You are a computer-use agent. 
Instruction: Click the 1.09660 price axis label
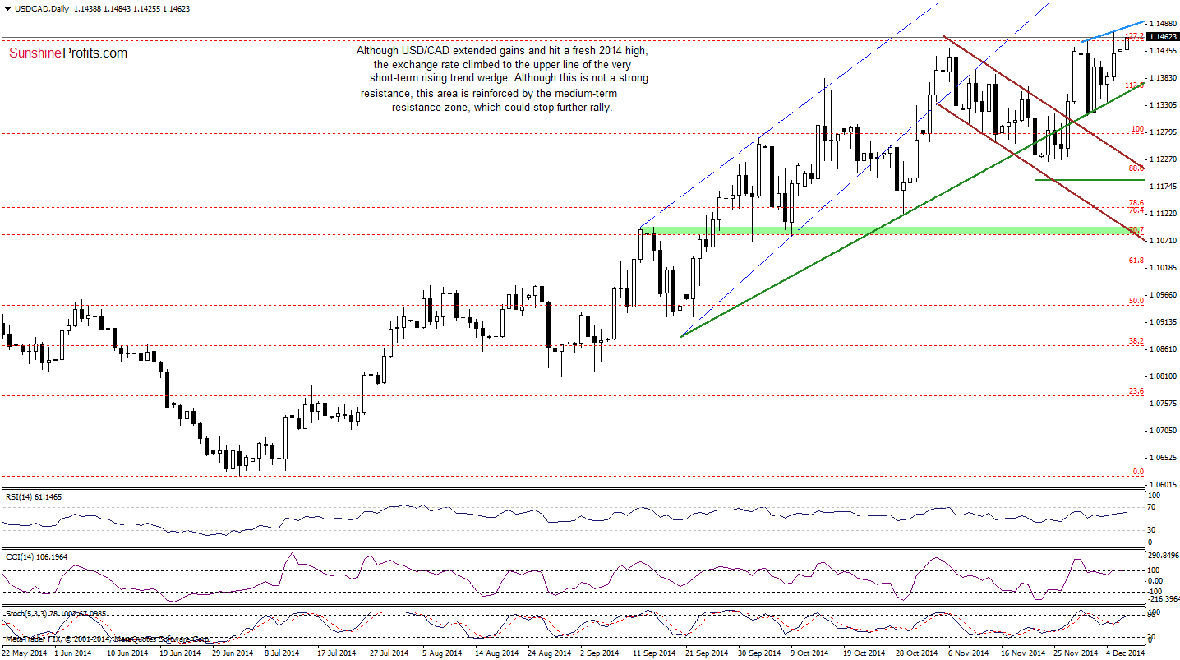pos(1163,295)
